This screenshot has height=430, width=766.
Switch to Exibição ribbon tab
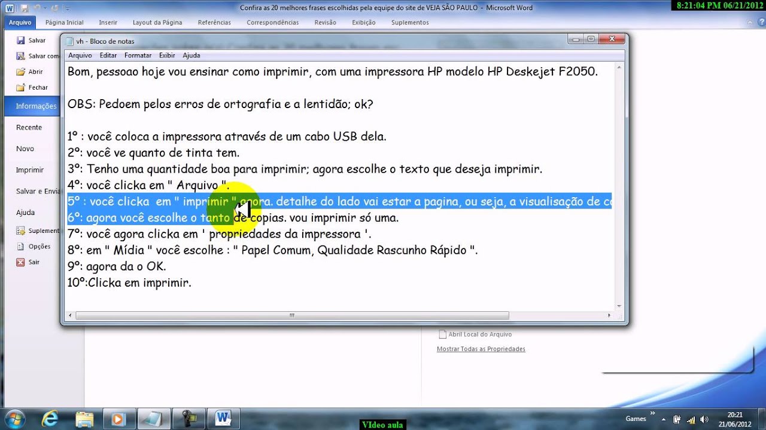(x=364, y=23)
